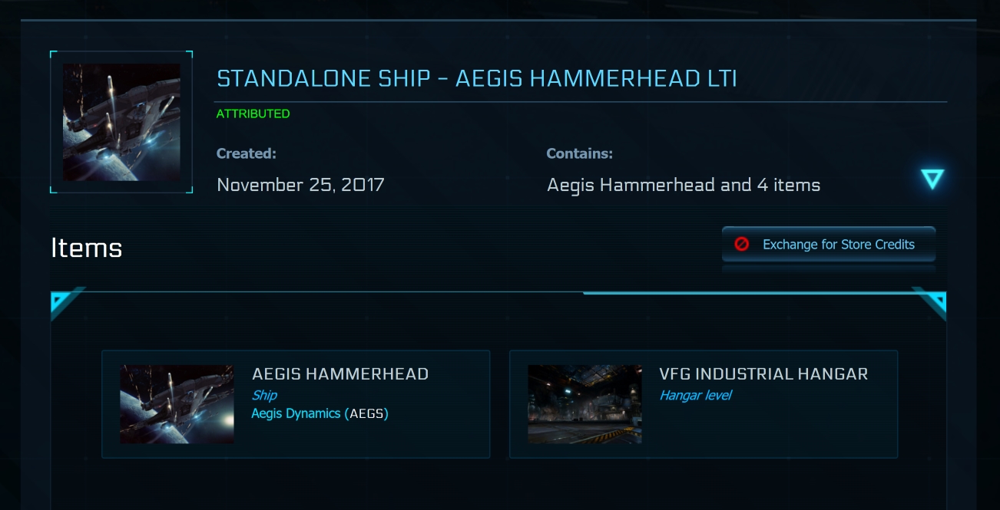Click the cyan corner triangle right of Items panel

[x=934, y=304]
